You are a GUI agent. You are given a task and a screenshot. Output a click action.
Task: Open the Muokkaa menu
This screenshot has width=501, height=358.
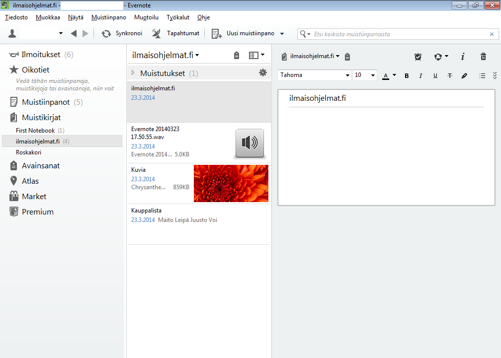point(48,17)
